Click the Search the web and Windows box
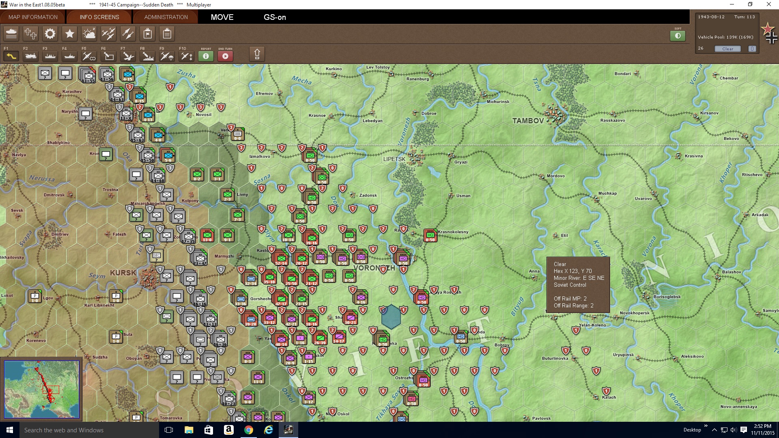Image resolution: width=779 pixels, height=438 pixels. [x=89, y=430]
